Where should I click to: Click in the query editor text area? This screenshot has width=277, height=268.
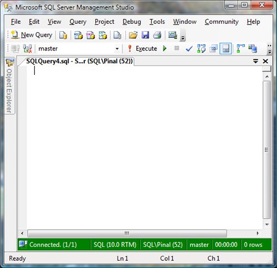145,148
